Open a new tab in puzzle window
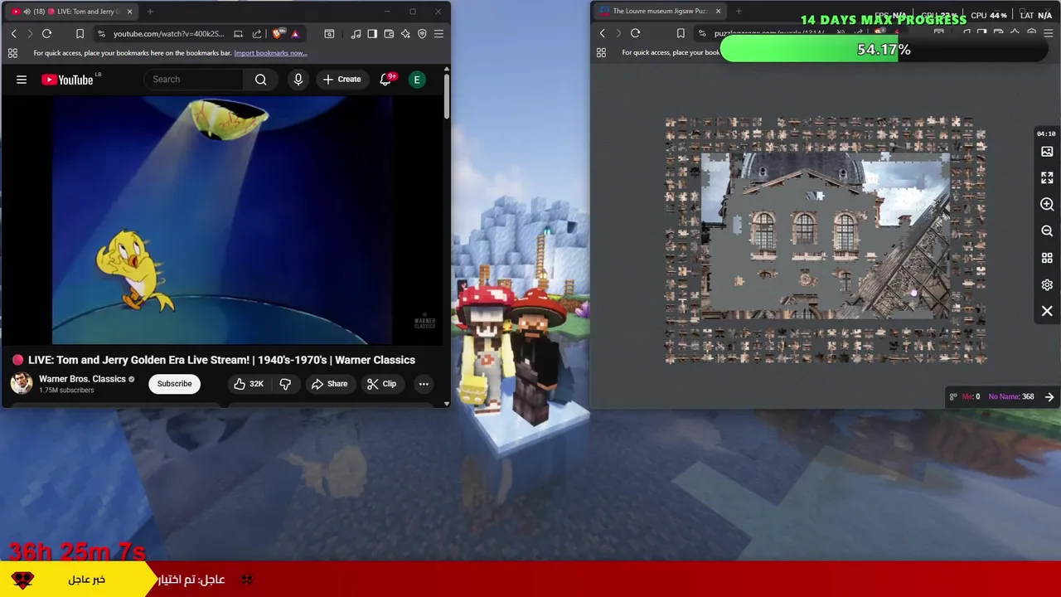 tap(739, 12)
